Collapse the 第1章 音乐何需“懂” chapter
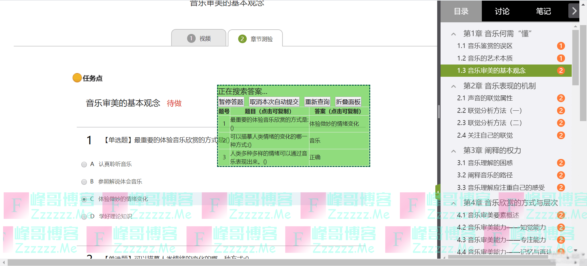Viewport: 587px width, 266px height. (454, 34)
